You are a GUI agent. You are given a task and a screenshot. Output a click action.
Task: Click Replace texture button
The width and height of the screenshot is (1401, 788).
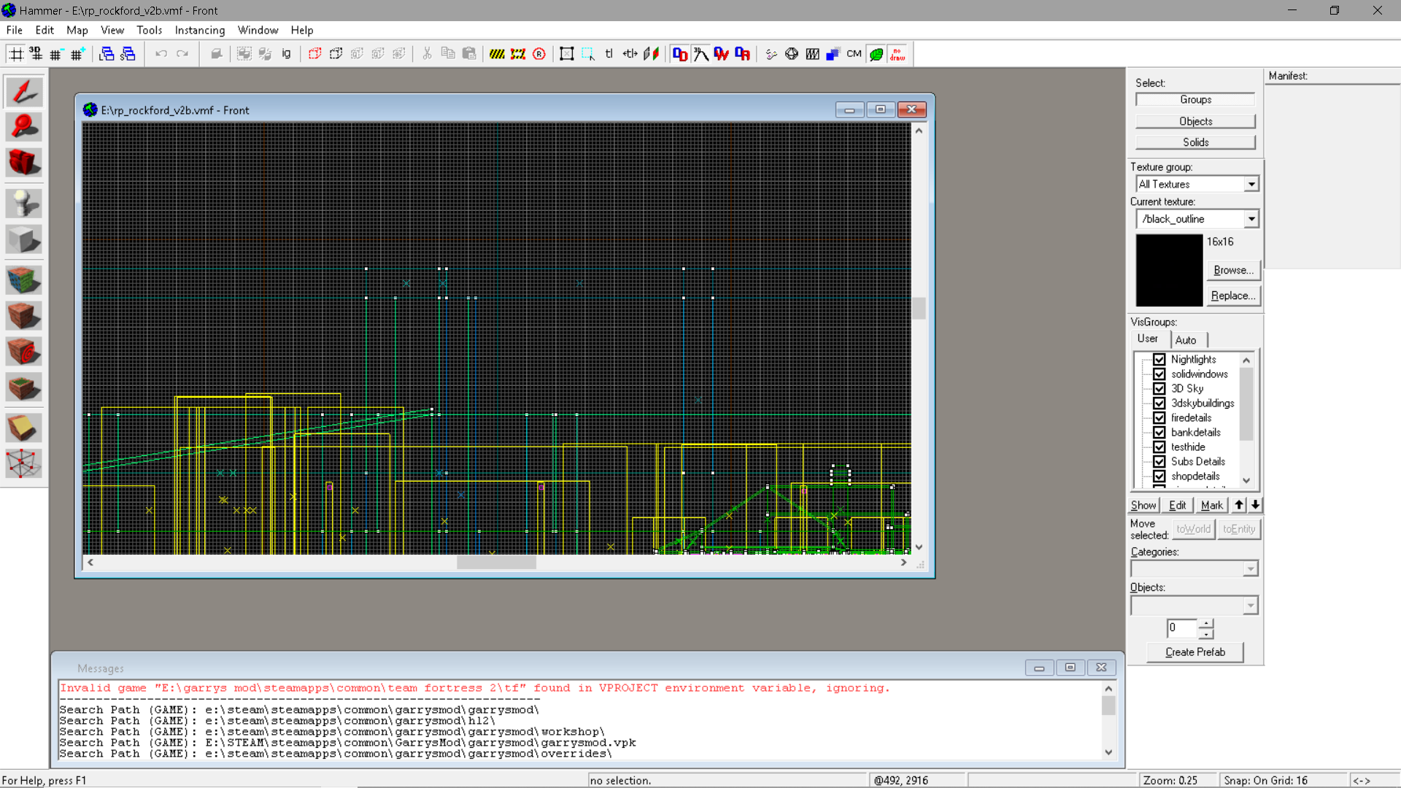coord(1233,296)
